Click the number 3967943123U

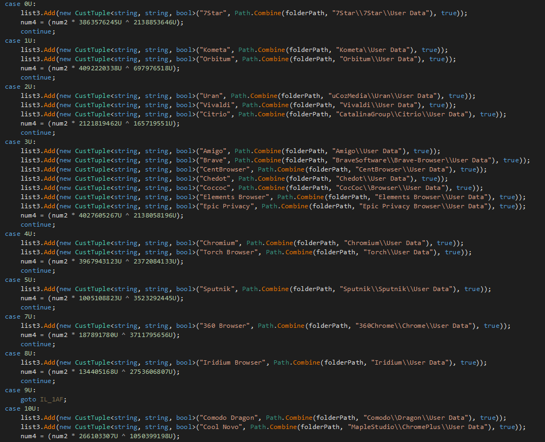(x=100, y=261)
